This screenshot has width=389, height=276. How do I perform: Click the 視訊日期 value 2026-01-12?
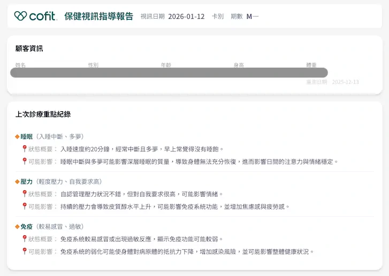pyautogui.click(x=186, y=17)
